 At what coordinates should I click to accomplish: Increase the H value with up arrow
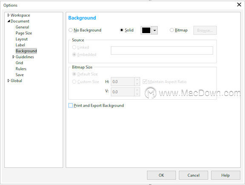click(x=137, y=80)
